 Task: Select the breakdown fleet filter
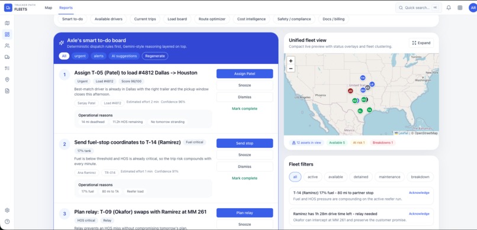click(420, 177)
